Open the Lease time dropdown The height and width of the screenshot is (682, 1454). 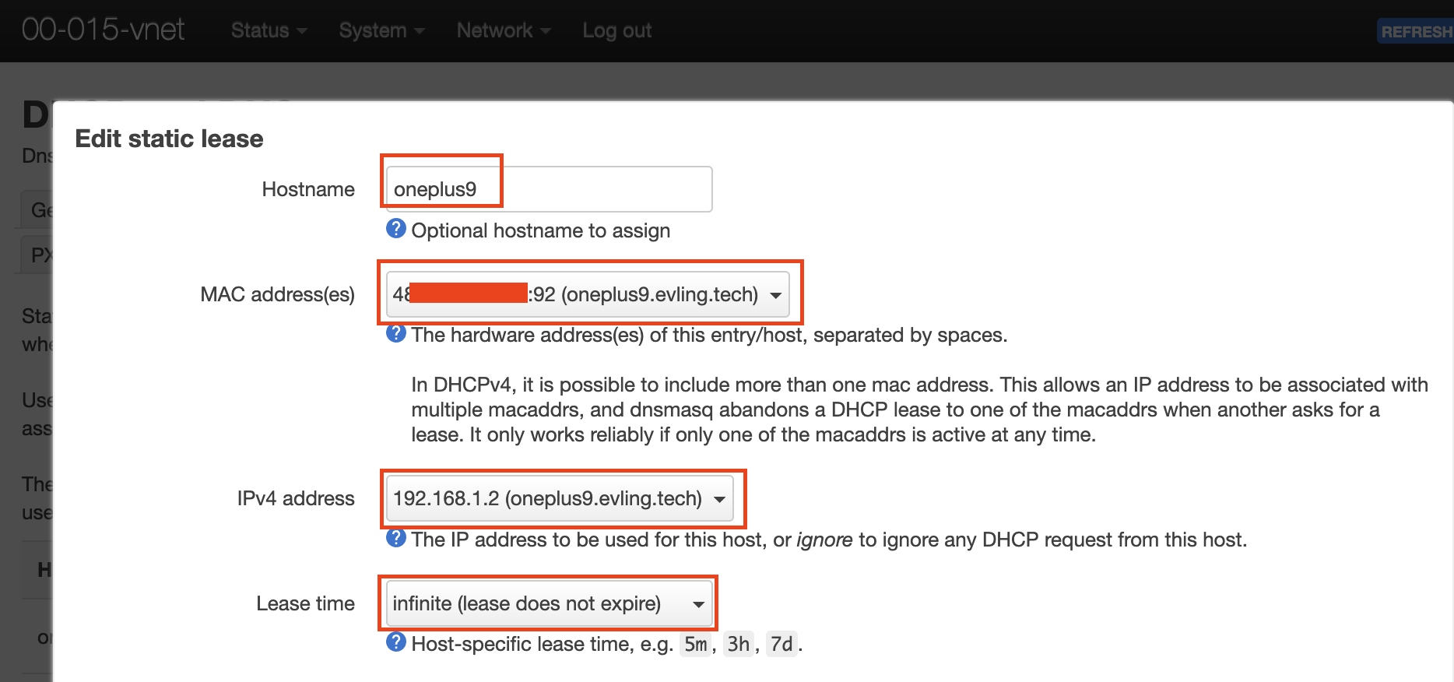pyautogui.click(x=549, y=603)
